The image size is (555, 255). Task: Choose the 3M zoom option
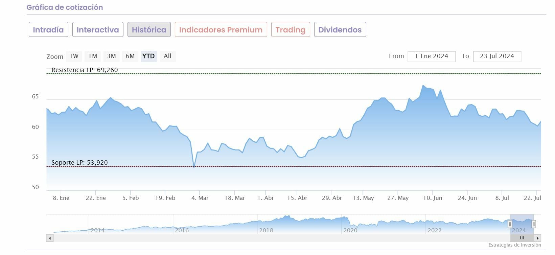111,56
